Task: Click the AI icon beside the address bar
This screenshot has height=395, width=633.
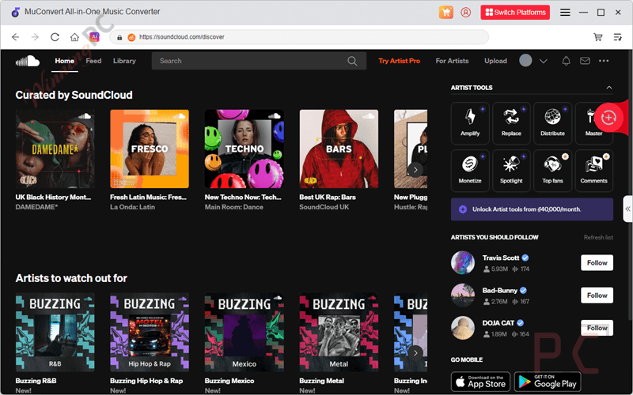Action: point(94,36)
